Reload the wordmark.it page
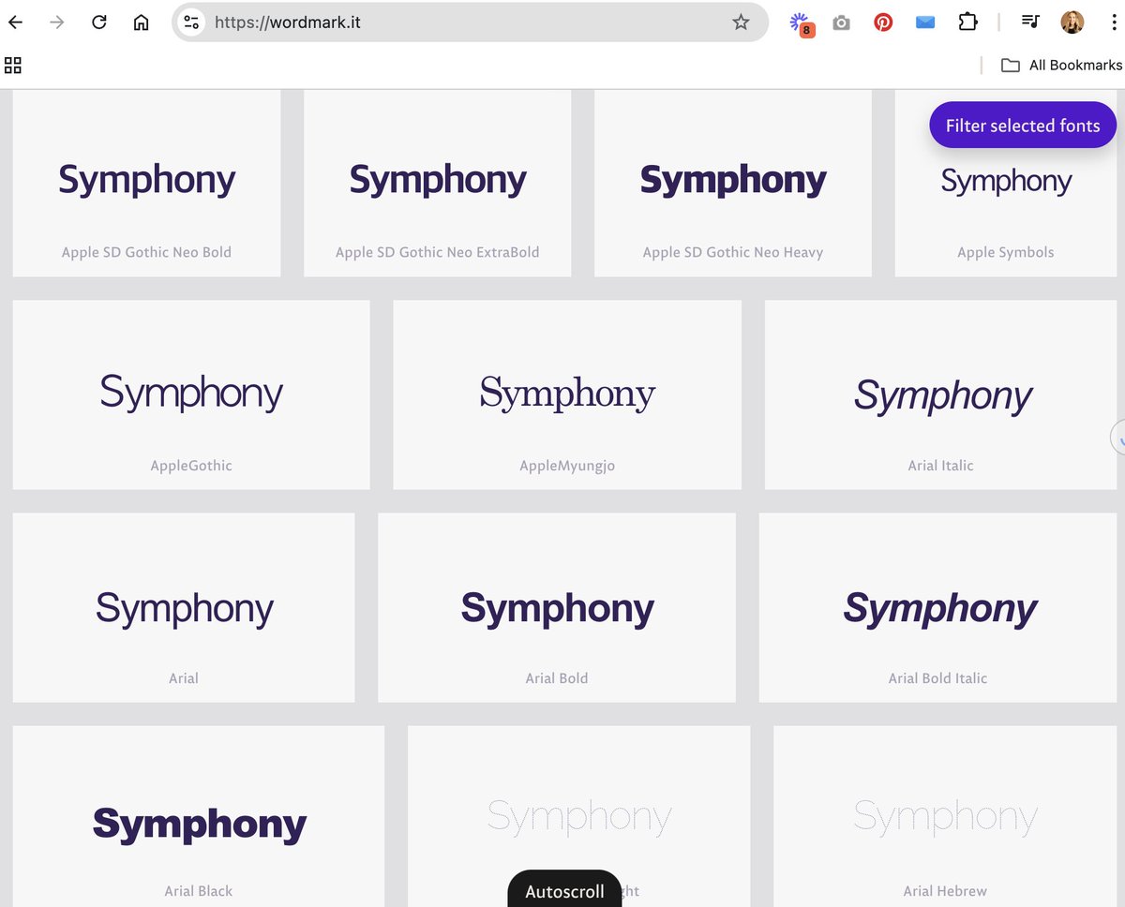 pyautogui.click(x=98, y=22)
